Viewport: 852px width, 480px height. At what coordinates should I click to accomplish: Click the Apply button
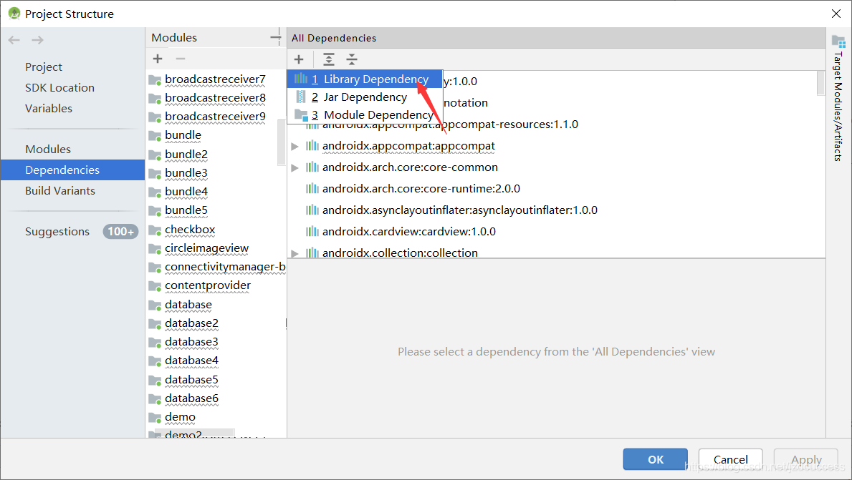806,459
